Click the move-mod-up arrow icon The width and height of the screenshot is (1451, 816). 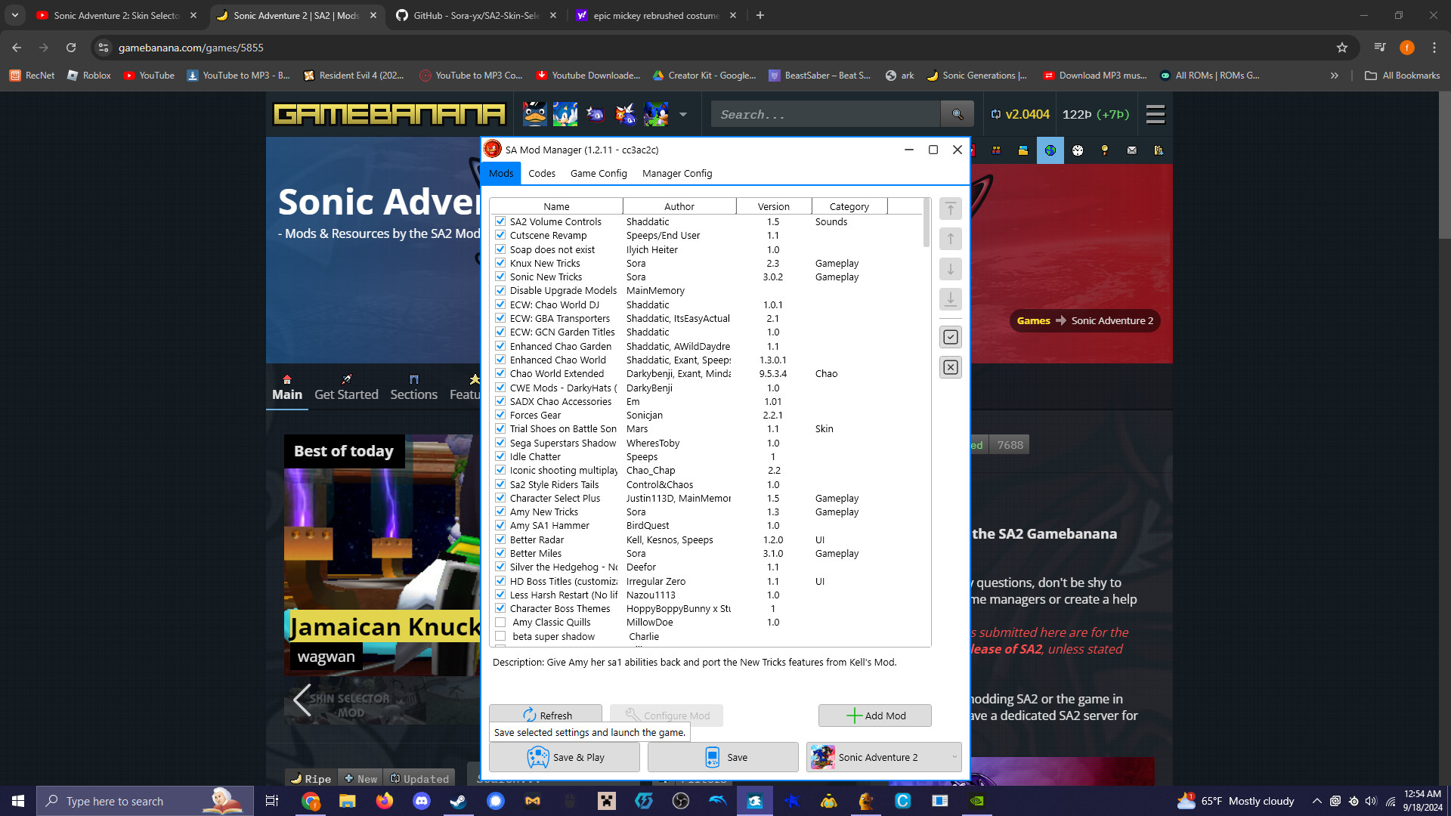click(951, 240)
